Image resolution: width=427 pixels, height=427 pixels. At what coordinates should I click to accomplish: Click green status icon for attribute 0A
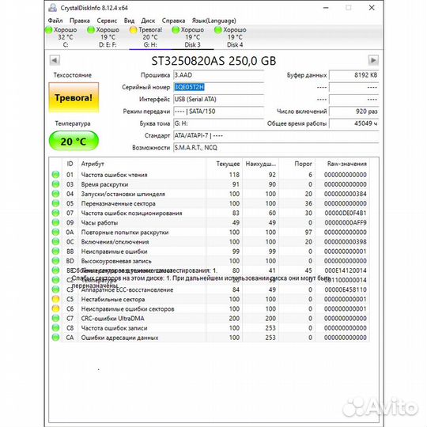pos(55,232)
